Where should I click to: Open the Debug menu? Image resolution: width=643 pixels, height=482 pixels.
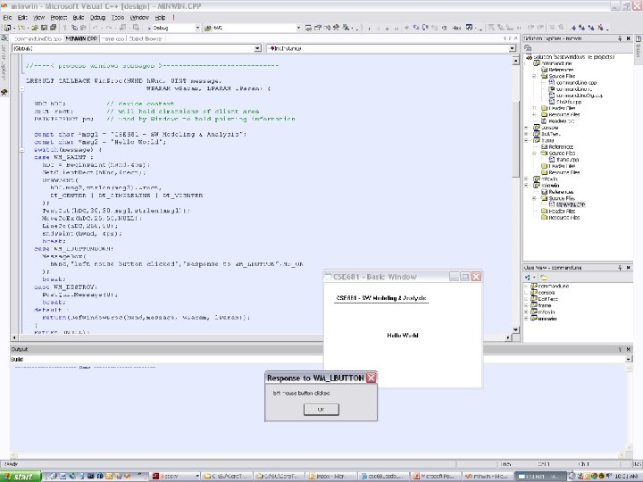tap(96, 17)
